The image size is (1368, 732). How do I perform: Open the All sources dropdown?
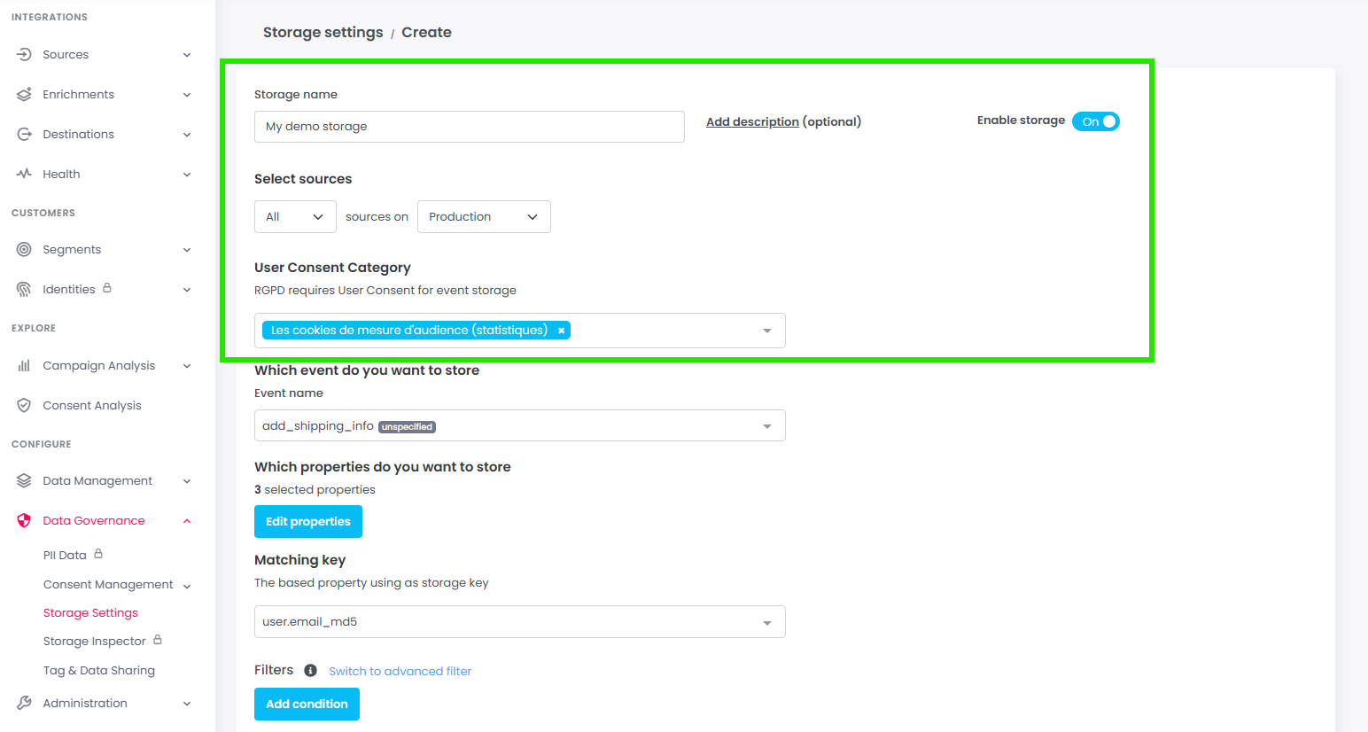(295, 217)
